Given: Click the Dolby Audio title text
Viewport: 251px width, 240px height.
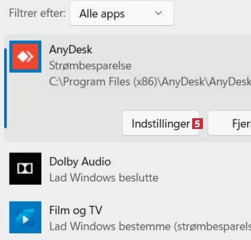Looking at the screenshot, I should pos(80,161).
